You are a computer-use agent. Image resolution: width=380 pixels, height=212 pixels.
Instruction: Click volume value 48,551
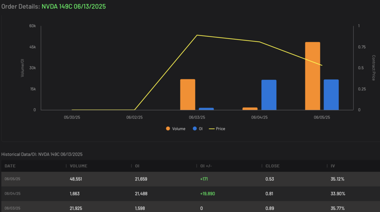[76, 179]
